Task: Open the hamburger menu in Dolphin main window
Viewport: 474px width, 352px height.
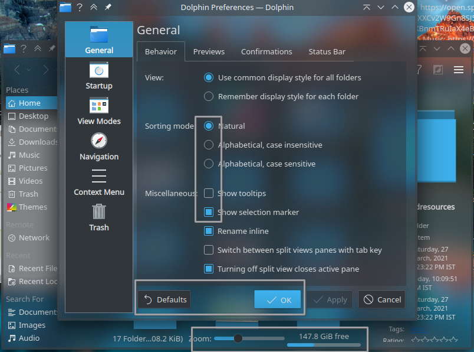Action: [459, 70]
